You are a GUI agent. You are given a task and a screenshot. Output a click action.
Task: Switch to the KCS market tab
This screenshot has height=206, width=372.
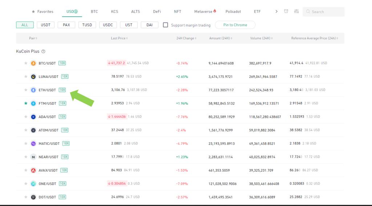click(x=114, y=11)
